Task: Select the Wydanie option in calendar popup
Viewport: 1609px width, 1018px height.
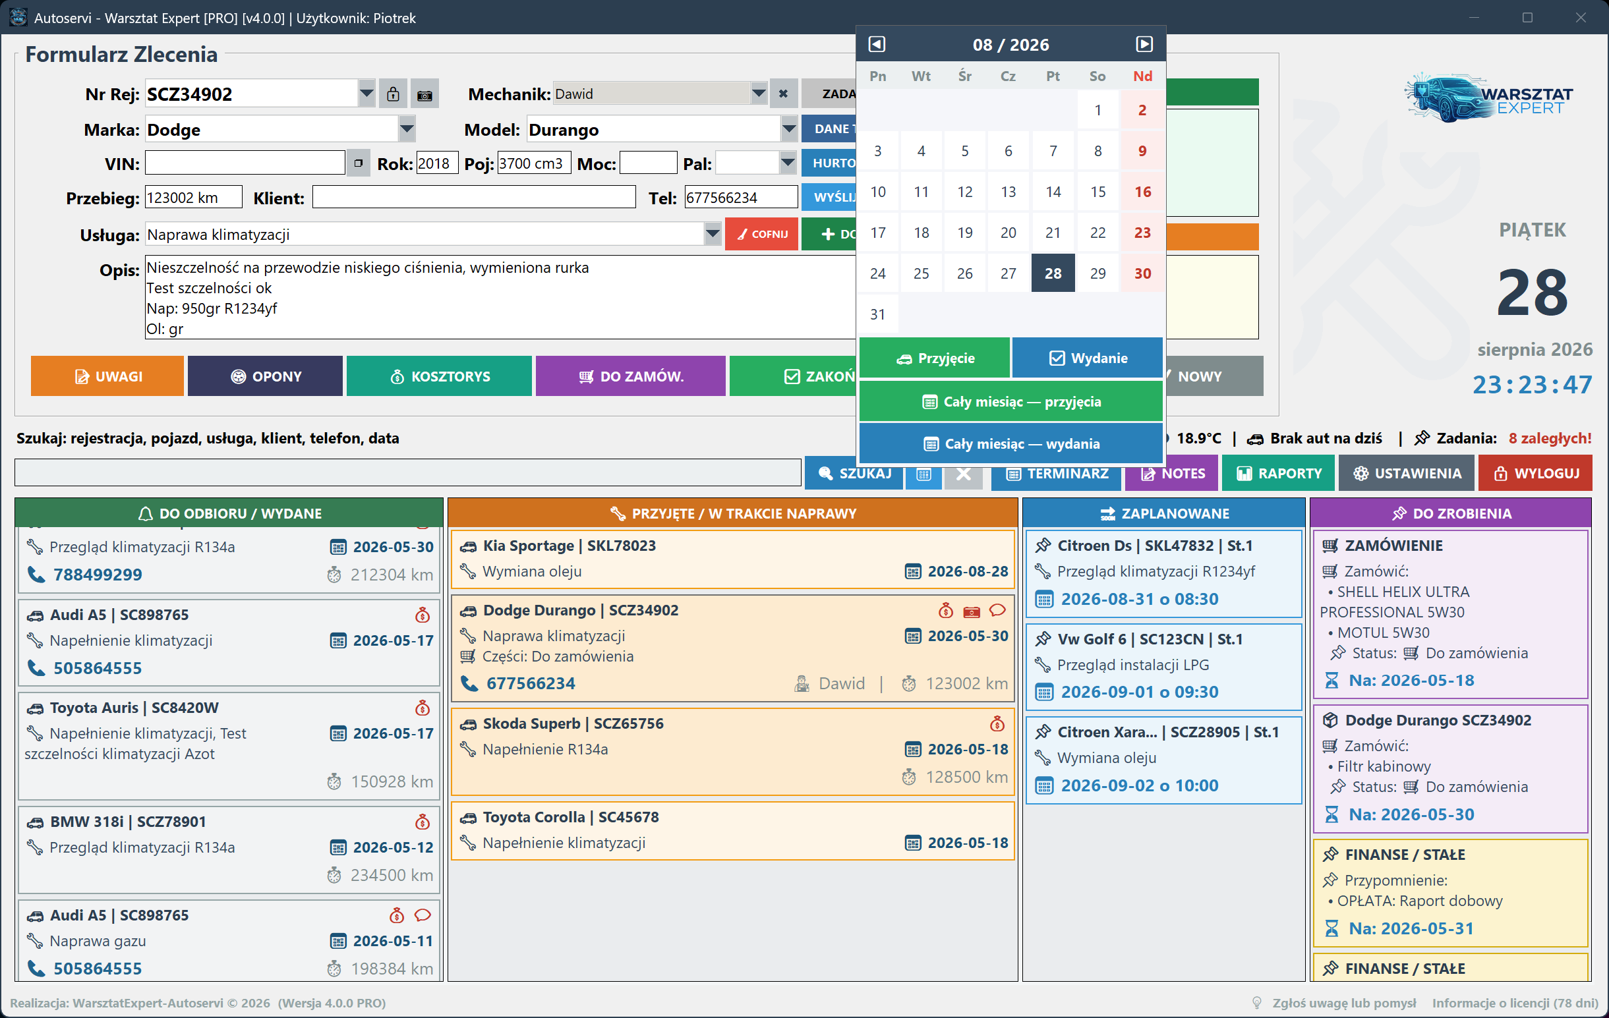Action: pyautogui.click(x=1087, y=358)
